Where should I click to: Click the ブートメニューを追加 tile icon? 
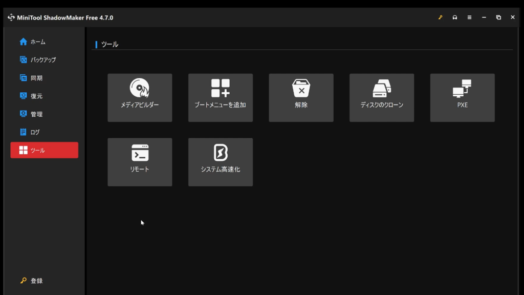pos(221,88)
